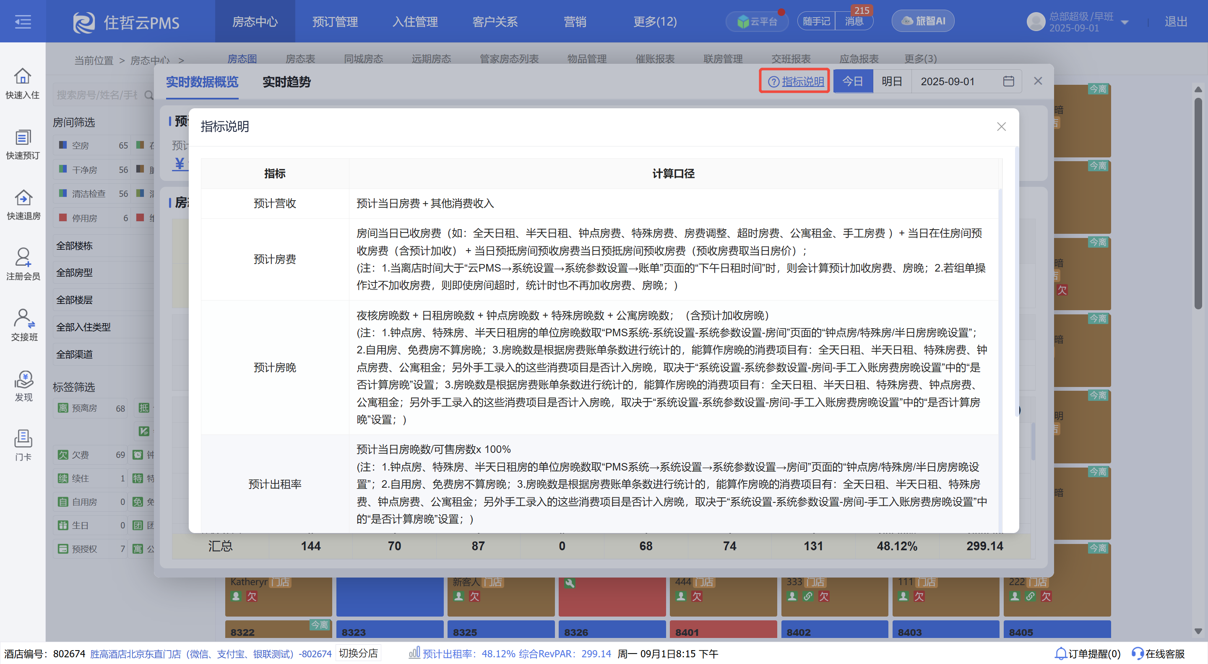Open 注册会员 sidebar icon
The image size is (1208, 664).
click(x=23, y=258)
